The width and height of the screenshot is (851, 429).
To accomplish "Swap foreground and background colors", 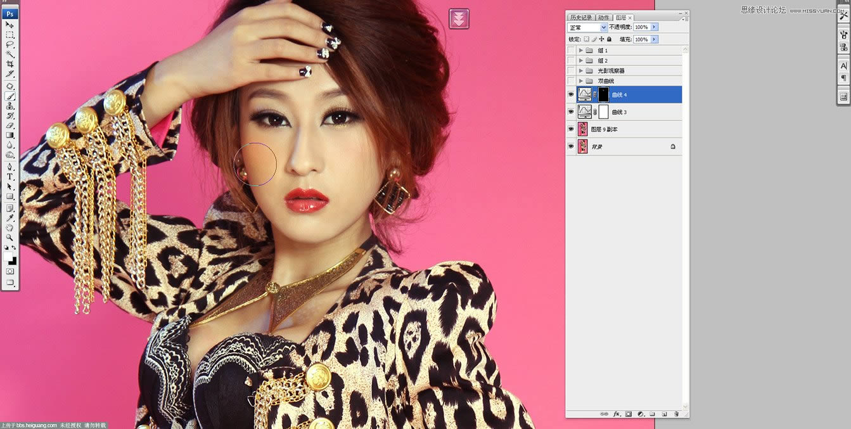I will (13, 247).
